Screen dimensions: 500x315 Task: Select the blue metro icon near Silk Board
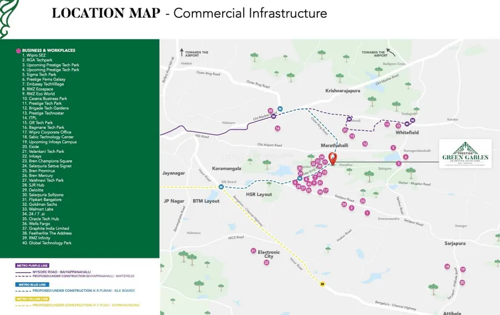tap(222, 187)
